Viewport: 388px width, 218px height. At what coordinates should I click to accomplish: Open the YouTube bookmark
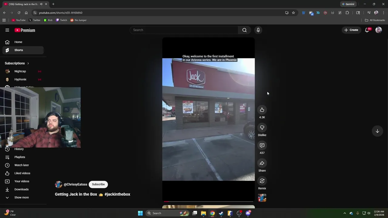pos(18,20)
